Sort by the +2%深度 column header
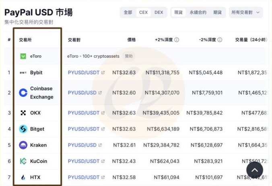272x186 pixels. (x=164, y=40)
